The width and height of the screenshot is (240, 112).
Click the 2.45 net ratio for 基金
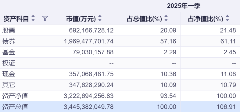pos(230,52)
